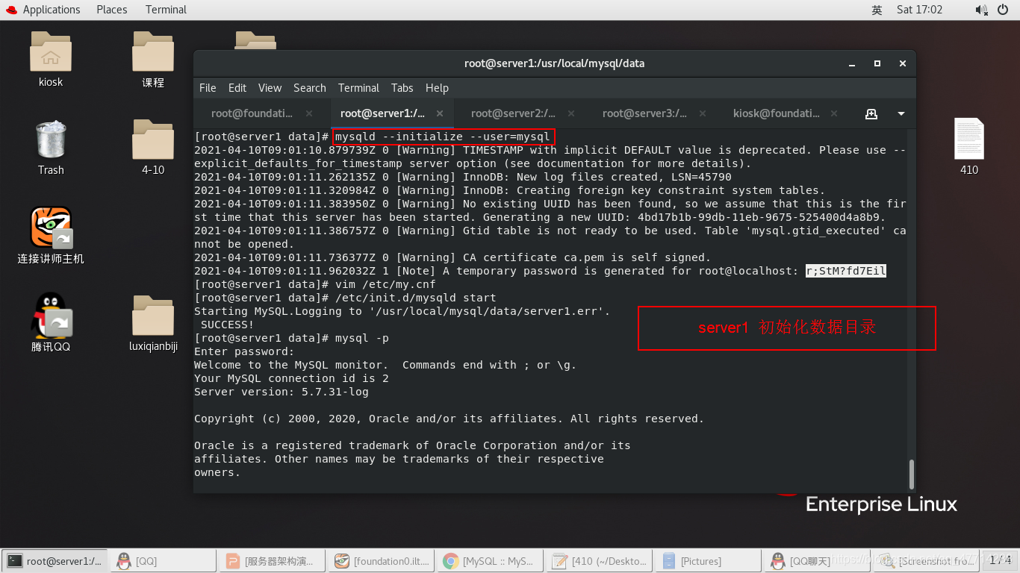Click the 英 input method indicator
This screenshot has height=573, width=1020.
[877, 10]
